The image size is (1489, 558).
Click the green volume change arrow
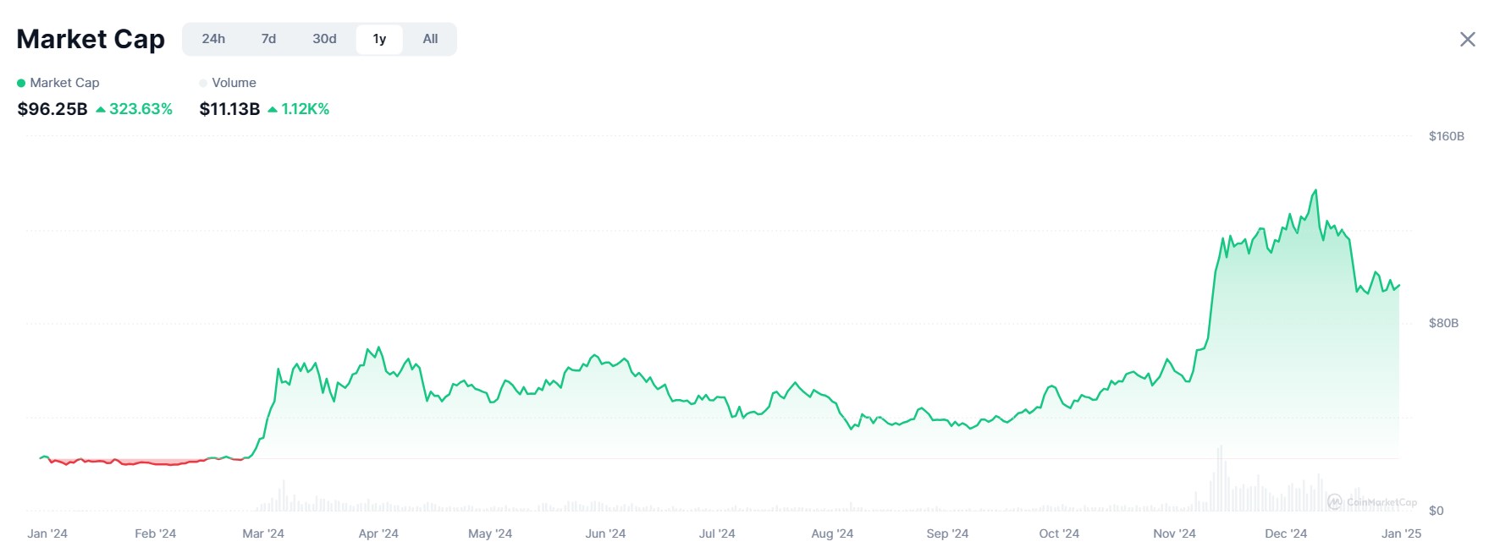tap(273, 109)
